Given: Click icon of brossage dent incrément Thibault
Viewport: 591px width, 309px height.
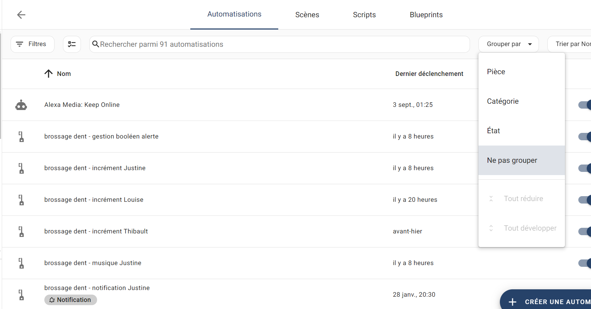Looking at the screenshot, I should coord(21,232).
